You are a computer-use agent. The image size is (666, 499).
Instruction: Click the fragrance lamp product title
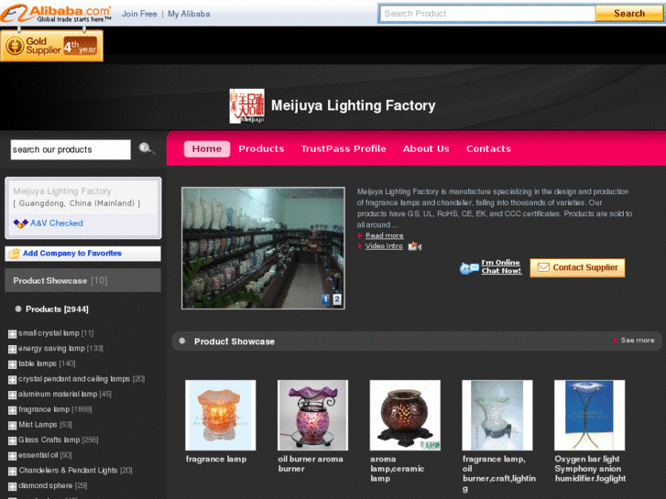pyautogui.click(x=216, y=459)
